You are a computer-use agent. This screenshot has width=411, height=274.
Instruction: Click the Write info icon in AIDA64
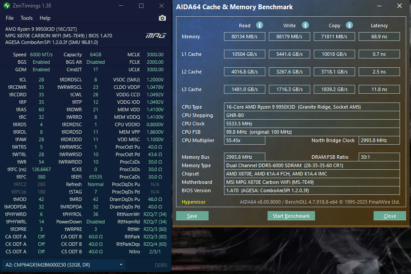(x=305, y=25)
